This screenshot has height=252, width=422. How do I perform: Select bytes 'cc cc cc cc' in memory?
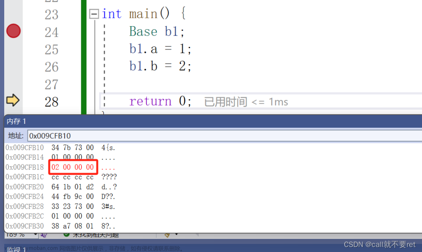[73, 177]
